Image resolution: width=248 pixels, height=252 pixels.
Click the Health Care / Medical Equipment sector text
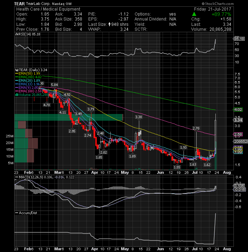tap(48, 9)
